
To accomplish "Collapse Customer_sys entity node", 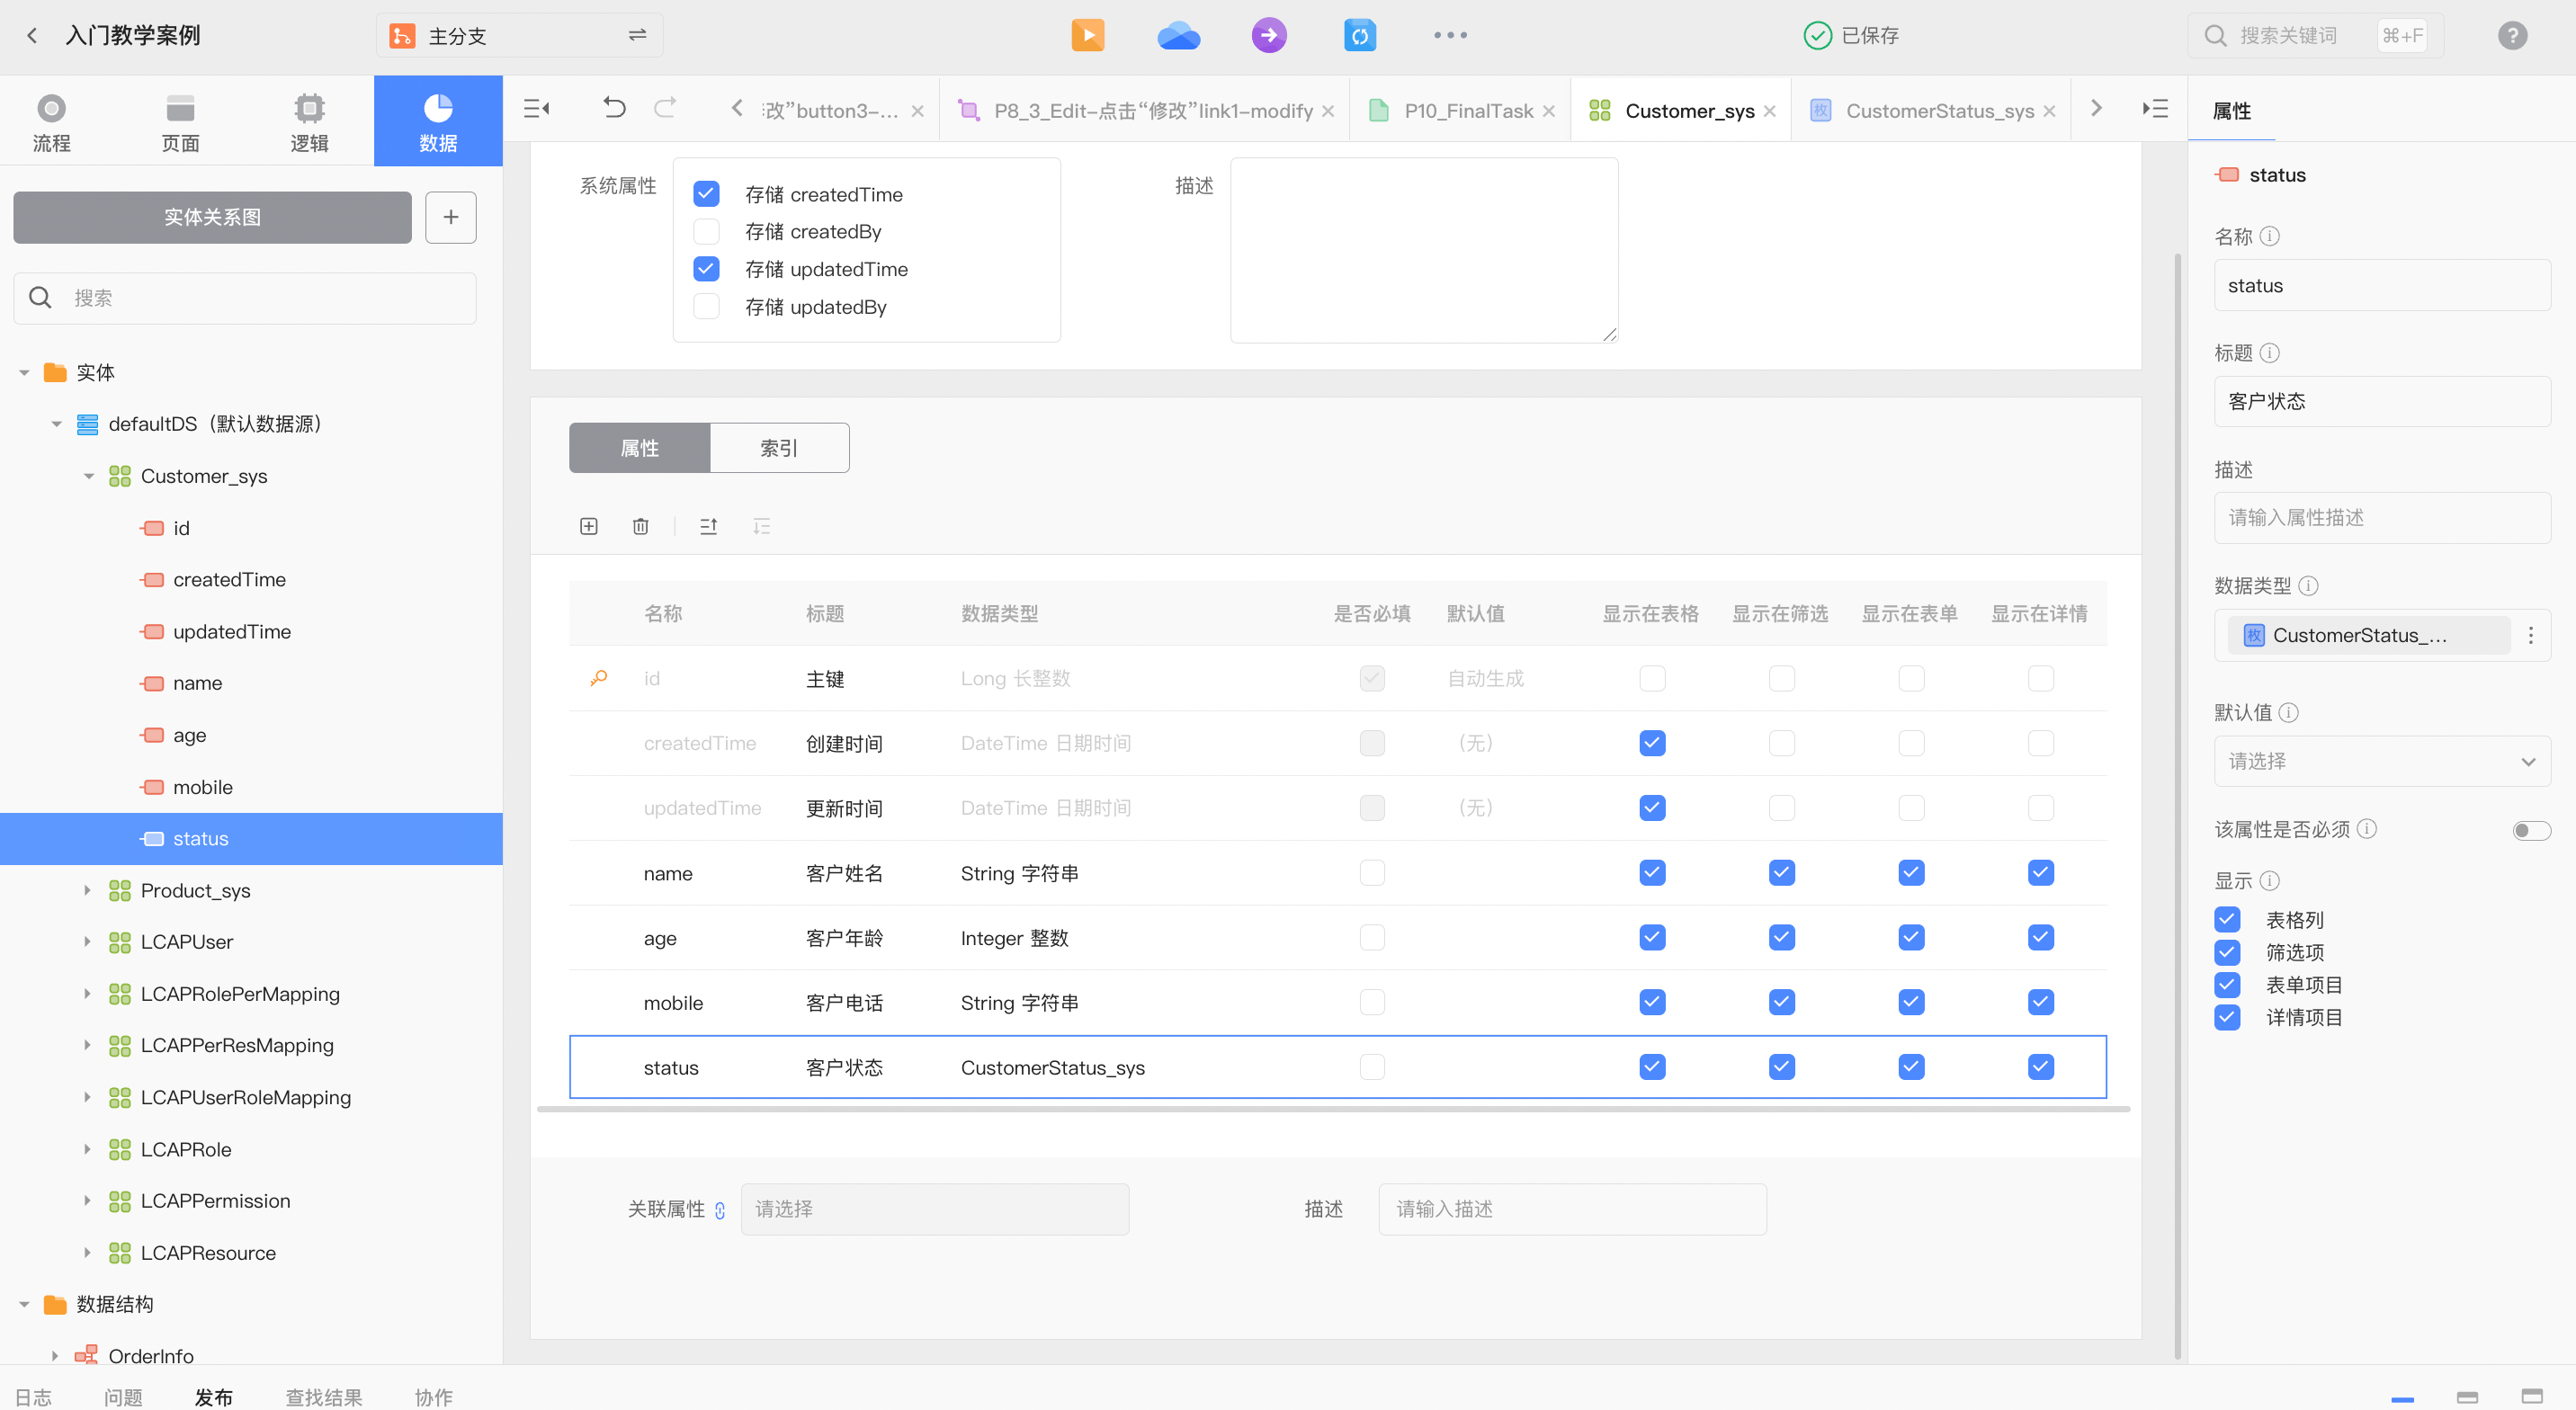I will [x=88, y=476].
